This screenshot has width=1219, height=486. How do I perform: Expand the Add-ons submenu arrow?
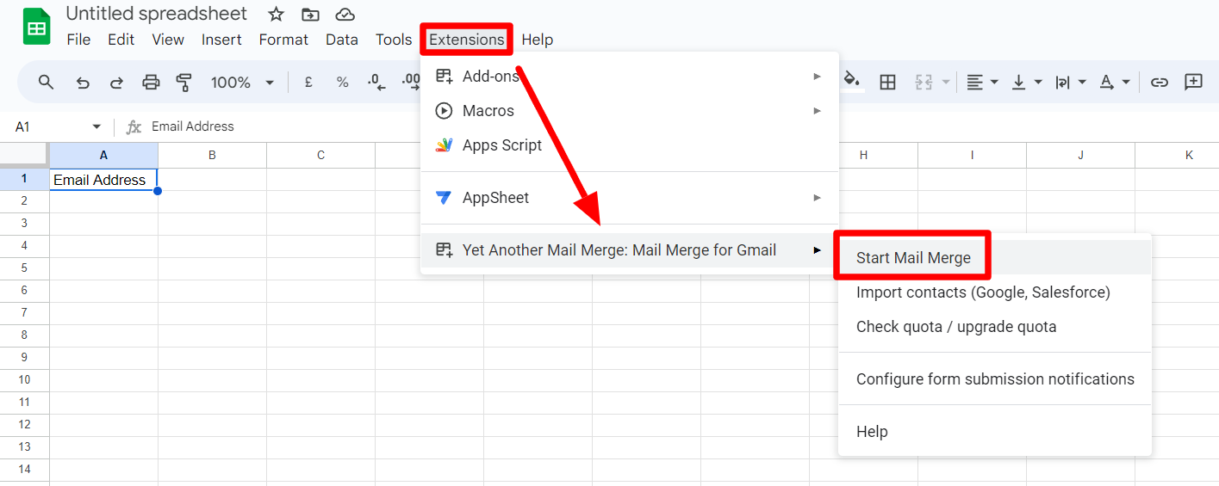click(x=817, y=76)
